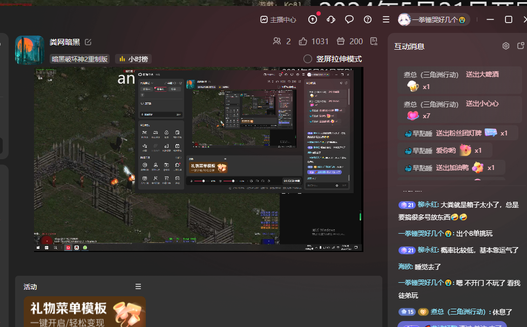Open the top bar hamburger menu

pyautogui.click(x=386, y=19)
